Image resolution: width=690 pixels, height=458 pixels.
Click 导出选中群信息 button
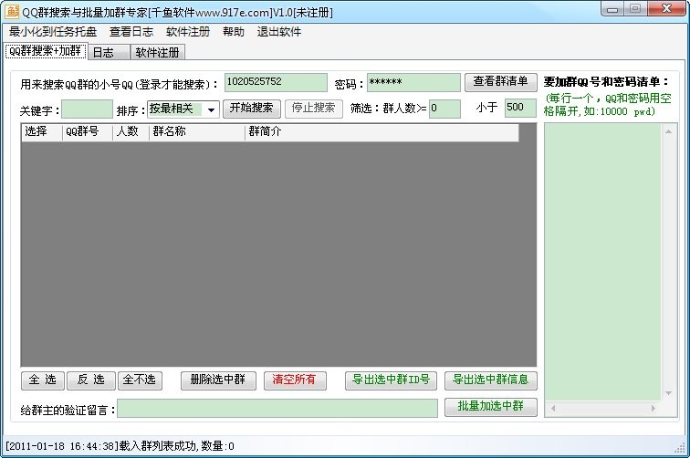[x=491, y=380]
